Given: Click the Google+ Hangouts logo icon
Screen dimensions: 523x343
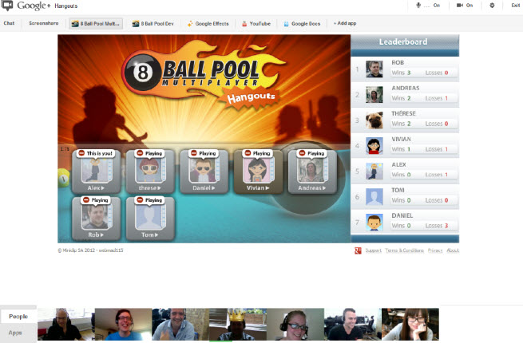Looking at the screenshot, I should pyautogui.click(x=7, y=6).
